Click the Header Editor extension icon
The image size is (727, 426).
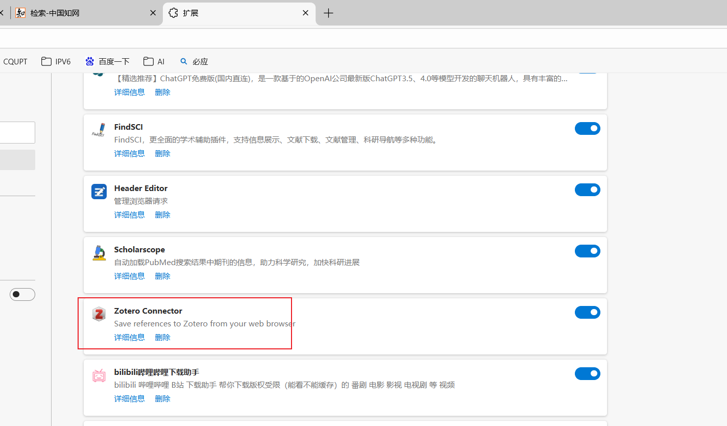[99, 192]
